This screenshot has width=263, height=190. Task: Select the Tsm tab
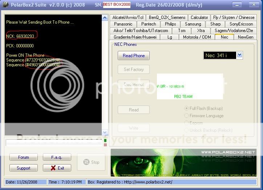point(182,31)
